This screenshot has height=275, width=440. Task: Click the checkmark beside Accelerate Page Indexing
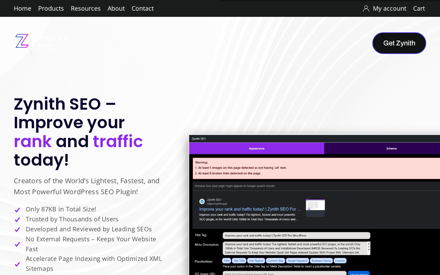click(17, 264)
